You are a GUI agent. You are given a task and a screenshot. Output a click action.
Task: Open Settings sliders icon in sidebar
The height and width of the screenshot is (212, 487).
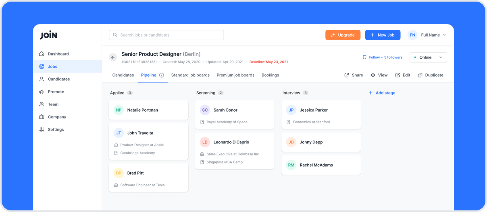coord(42,130)
